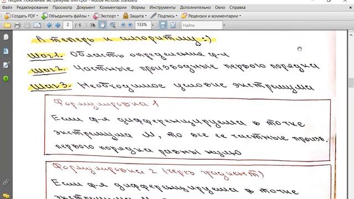Open the Справка menu
354x199 pixels.
click(x=237, y=7)
